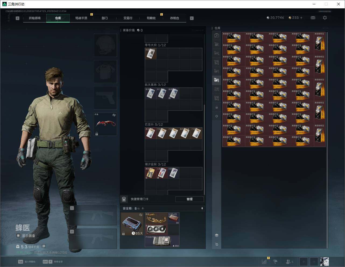
Task: Click the stash lock icon in sidebar
Action: pyautogui.click(x=217, y=107)
